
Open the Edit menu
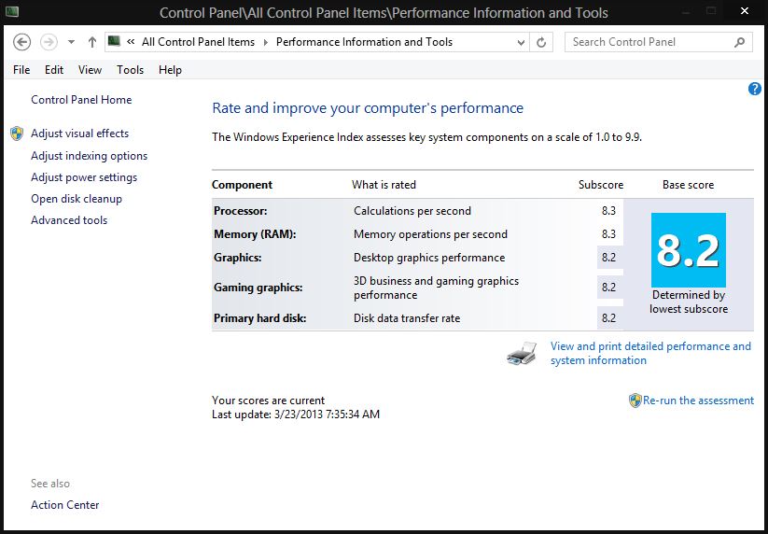tap(54, 70)
